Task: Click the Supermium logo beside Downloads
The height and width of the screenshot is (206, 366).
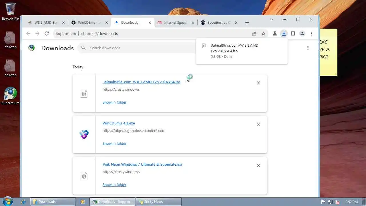Action: [x=31, y=48]
